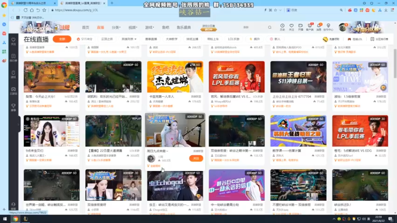Reload the page with the browser refresh button
This screenshot has height=223, width=397.
click(x=26, y=10)
